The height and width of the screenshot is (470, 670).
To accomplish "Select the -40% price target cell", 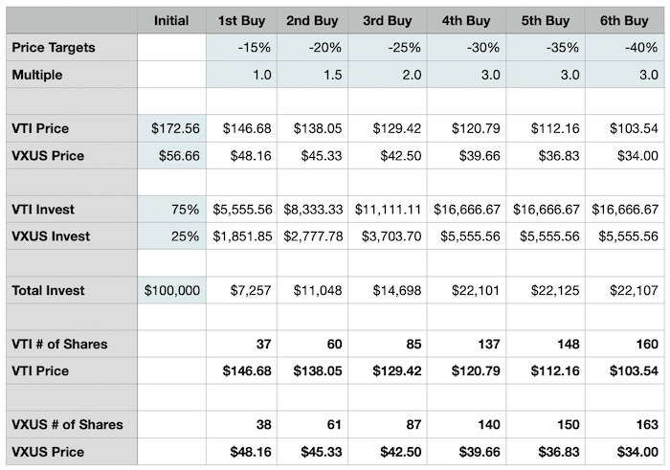I will [624, 48].
